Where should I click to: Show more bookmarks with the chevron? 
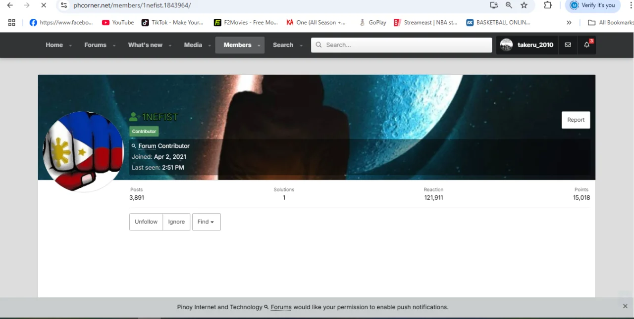coord(569,22)
